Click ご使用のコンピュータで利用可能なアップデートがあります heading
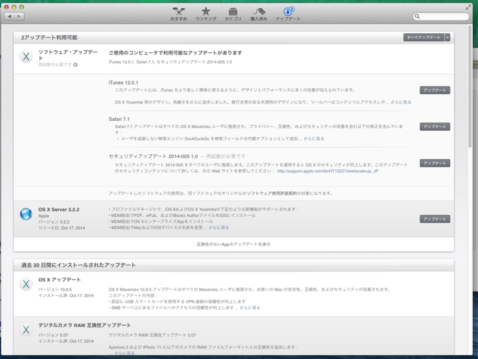The image size is (478, 359). (175, 53)
